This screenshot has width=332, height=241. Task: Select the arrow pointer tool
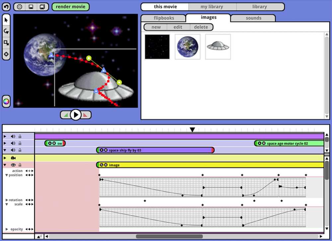(x=6, y=20)
